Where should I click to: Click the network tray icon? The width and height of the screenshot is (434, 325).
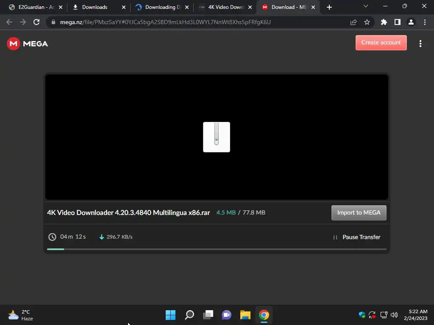pyautogui.click(x=384, y=315)
